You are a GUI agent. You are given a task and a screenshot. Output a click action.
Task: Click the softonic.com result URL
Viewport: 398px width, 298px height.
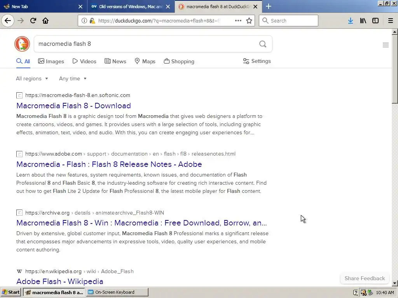click(78, 95)
